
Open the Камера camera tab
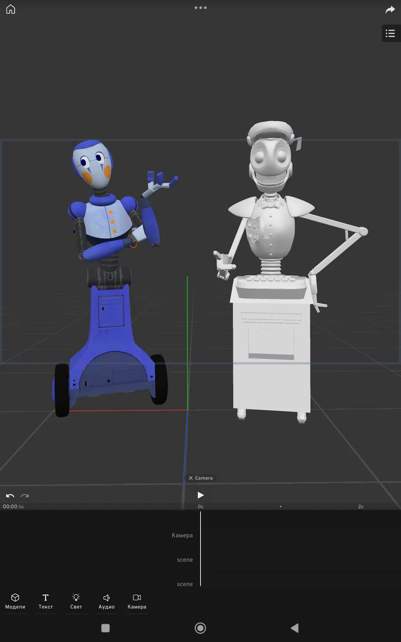(137, 601)
